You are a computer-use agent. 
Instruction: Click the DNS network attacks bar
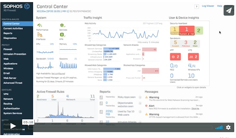coord(149,50)
